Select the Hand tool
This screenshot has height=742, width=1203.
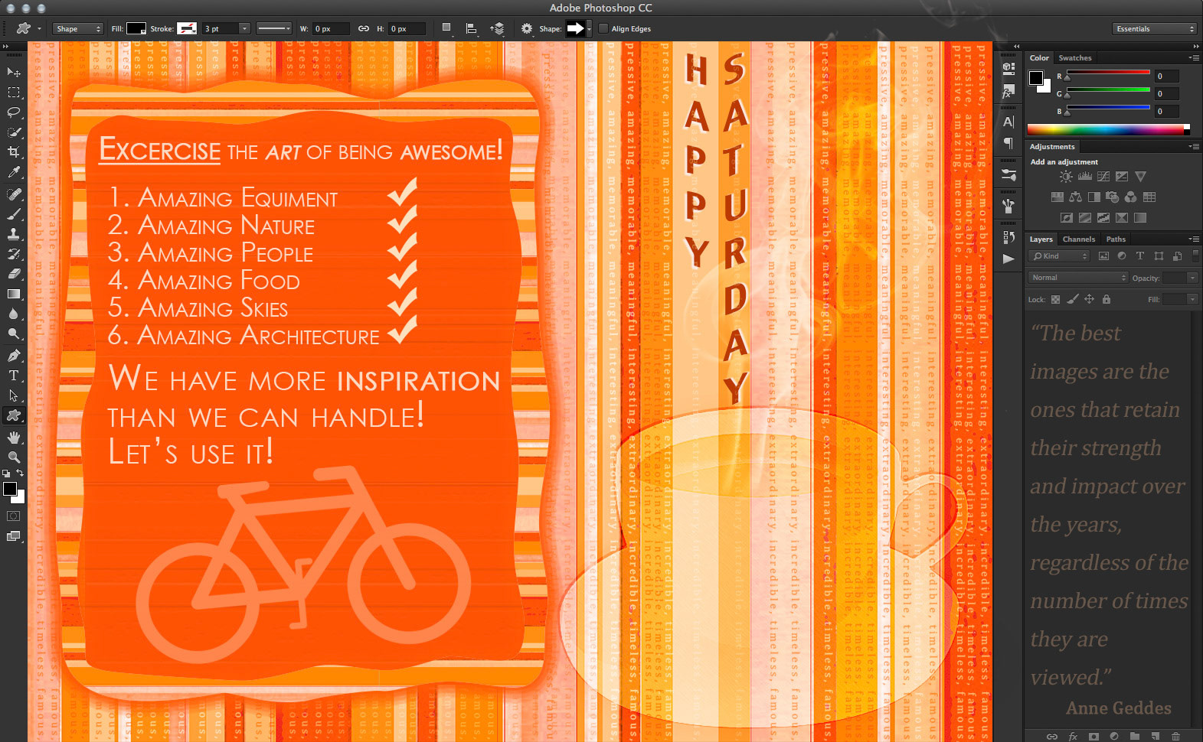point(13,438)
